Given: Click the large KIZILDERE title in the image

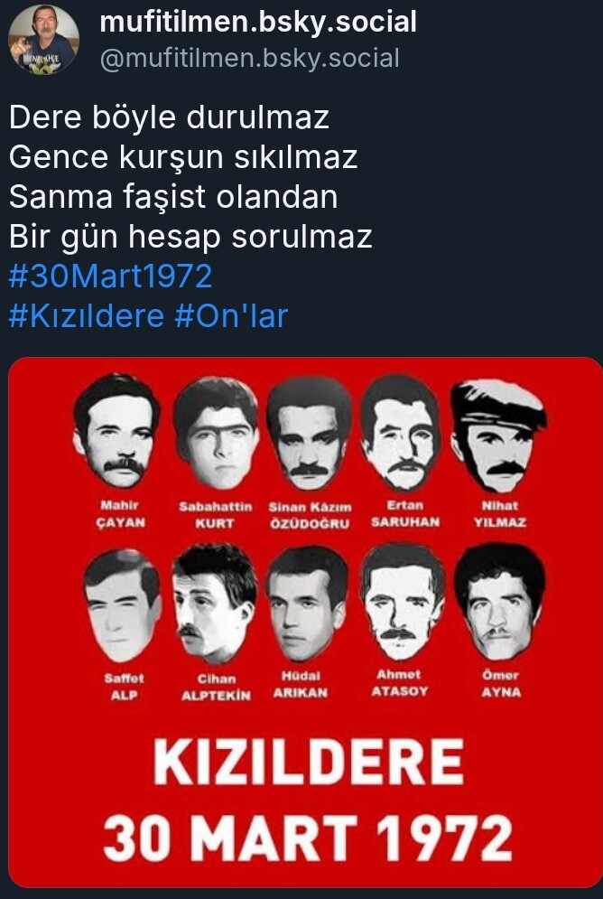Looking at the screenshot, I should [308, 762].
